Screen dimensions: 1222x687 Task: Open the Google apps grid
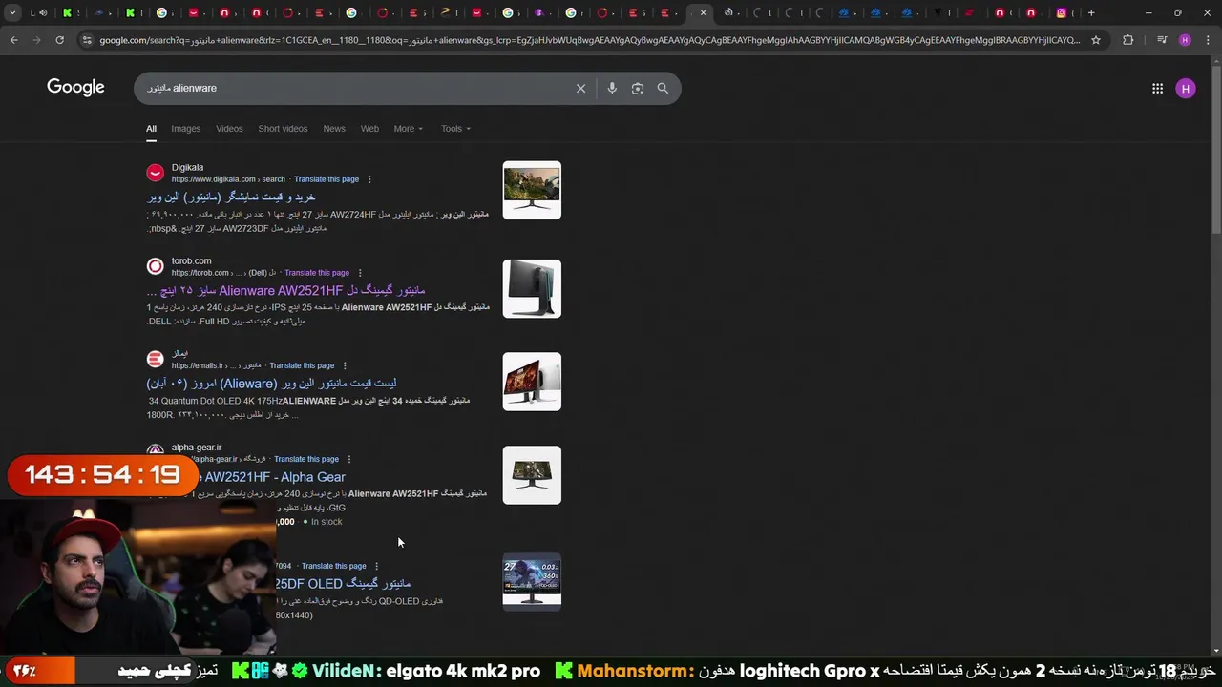coord(1157,89)
